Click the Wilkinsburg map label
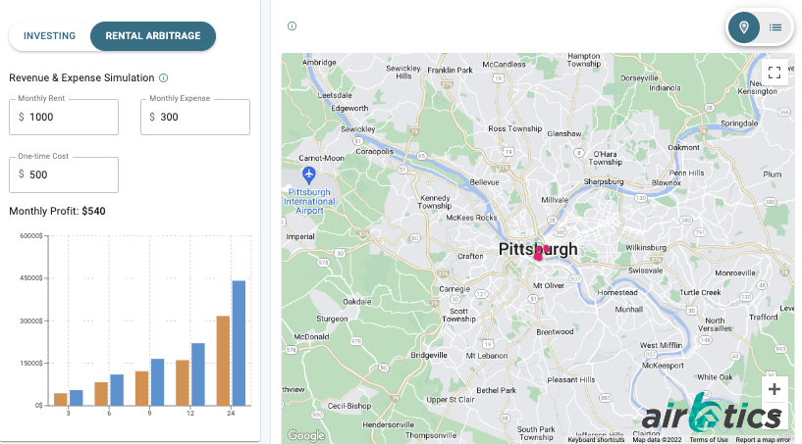802x444 pixels. click(646, 247)
